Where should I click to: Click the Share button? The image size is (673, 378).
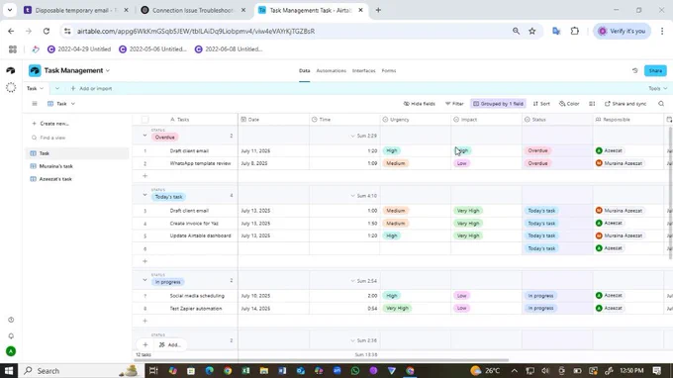(655, 71)
